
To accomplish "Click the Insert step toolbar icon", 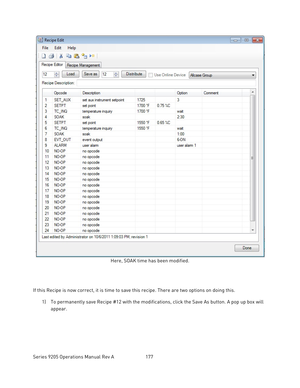I will pyautogui.click(x=84, y=56).
